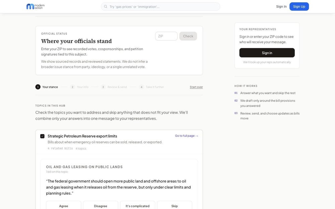Choose It's complicated for the leasing statement

[137, 205]
